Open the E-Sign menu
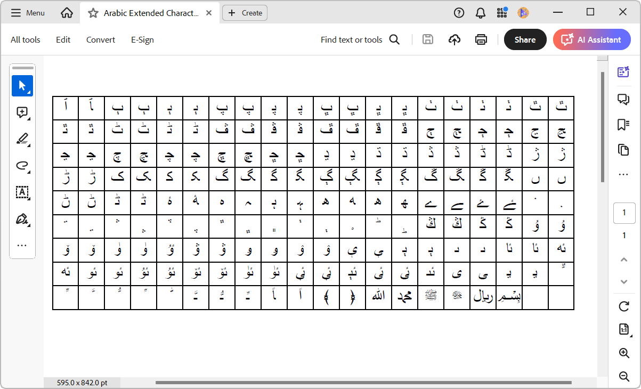Image resolution: width=641 pixels, height=389 pixels. click(142, 39)
